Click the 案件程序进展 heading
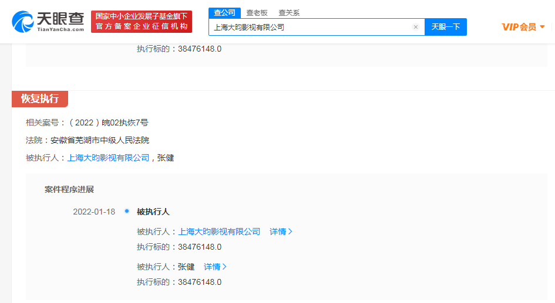This screenshot has height=303, width=555. click(69, 190)
